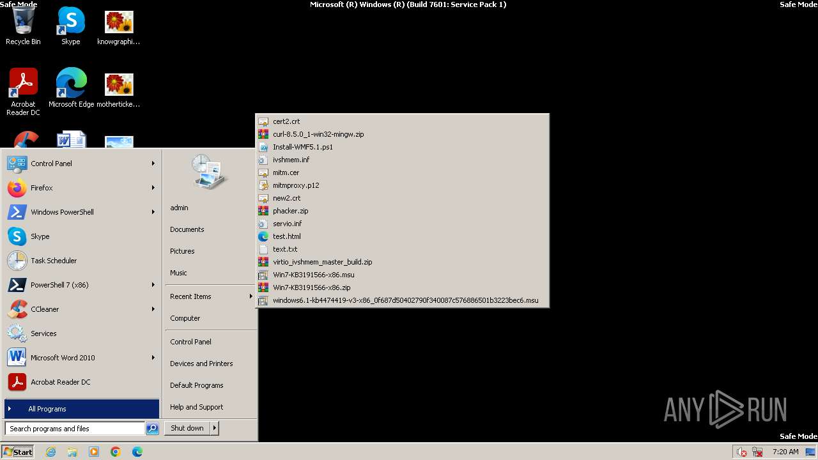The width and height of the screenshot is (818, 460).
Task: Click Microsoft Word 2010 icon
Action: pos(17,358)
